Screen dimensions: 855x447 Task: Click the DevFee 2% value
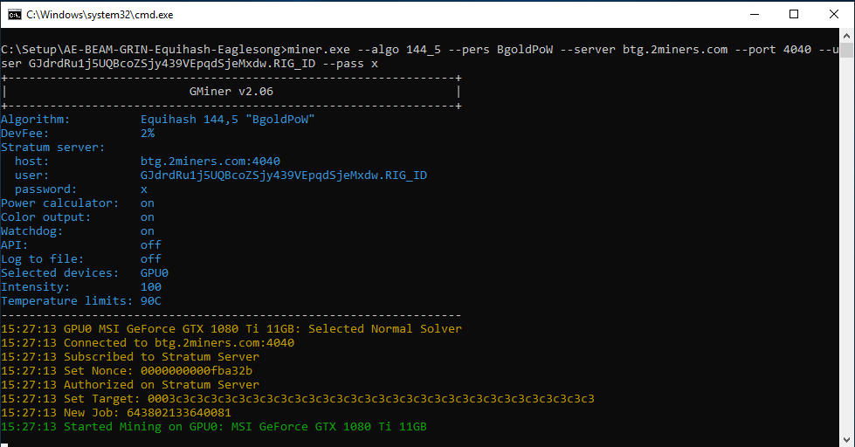point(148,134)
